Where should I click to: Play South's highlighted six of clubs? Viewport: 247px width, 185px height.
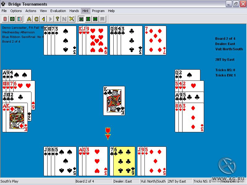point(124,161)
